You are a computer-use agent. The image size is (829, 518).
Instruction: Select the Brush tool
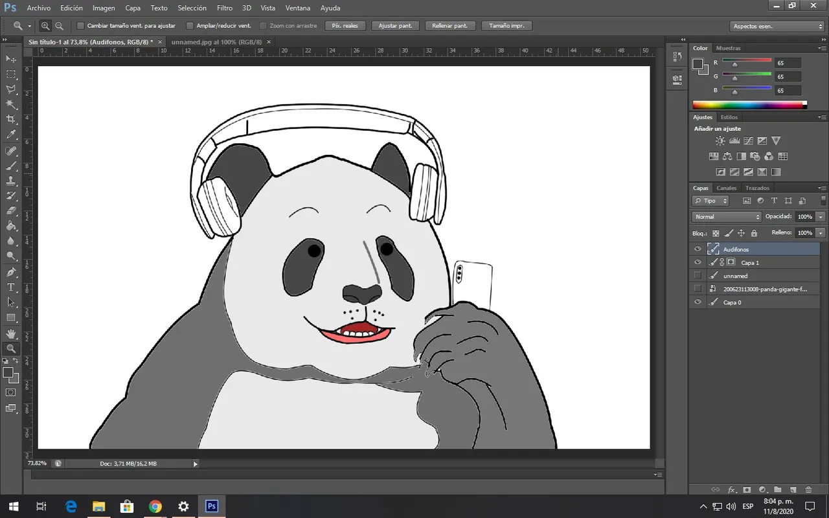[x=11, y=166]
